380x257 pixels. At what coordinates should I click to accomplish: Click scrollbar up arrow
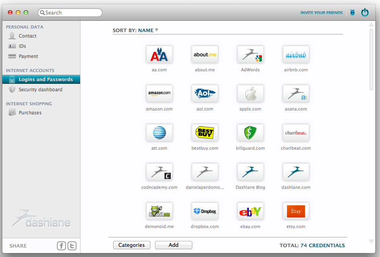point(371,25)
